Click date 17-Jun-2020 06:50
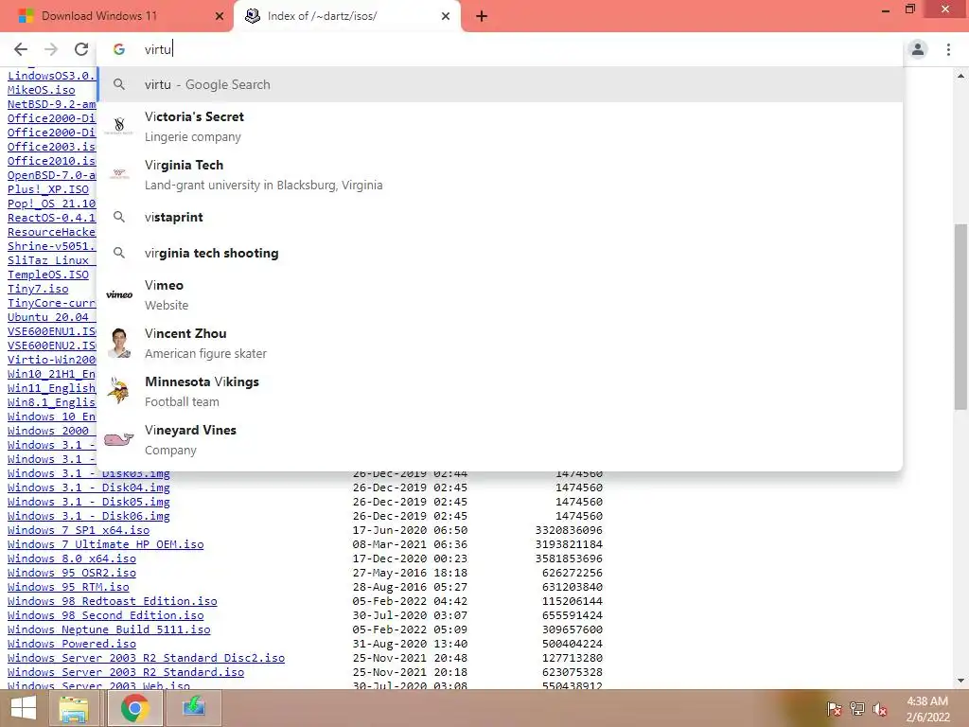 [411, 530]
